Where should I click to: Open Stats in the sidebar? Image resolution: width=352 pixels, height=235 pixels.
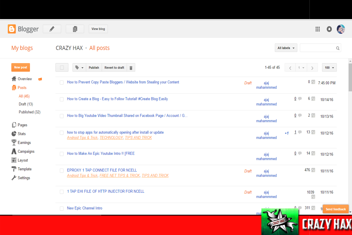(22, 134)
